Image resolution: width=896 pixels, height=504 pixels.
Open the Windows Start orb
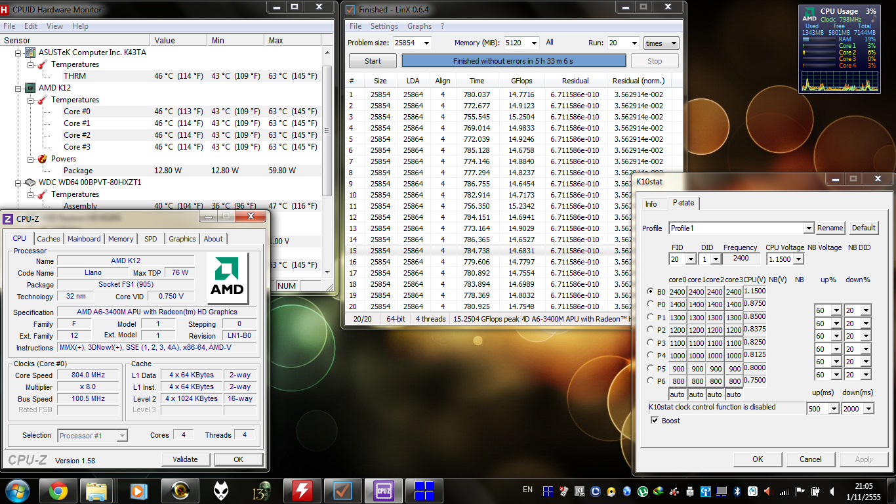(x=17, y=490)
